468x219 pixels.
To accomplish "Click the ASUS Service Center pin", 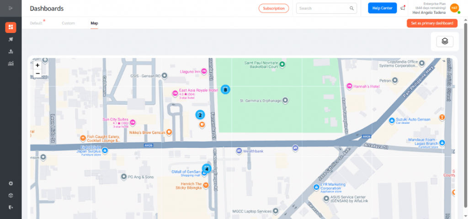I will coord(325,199).
